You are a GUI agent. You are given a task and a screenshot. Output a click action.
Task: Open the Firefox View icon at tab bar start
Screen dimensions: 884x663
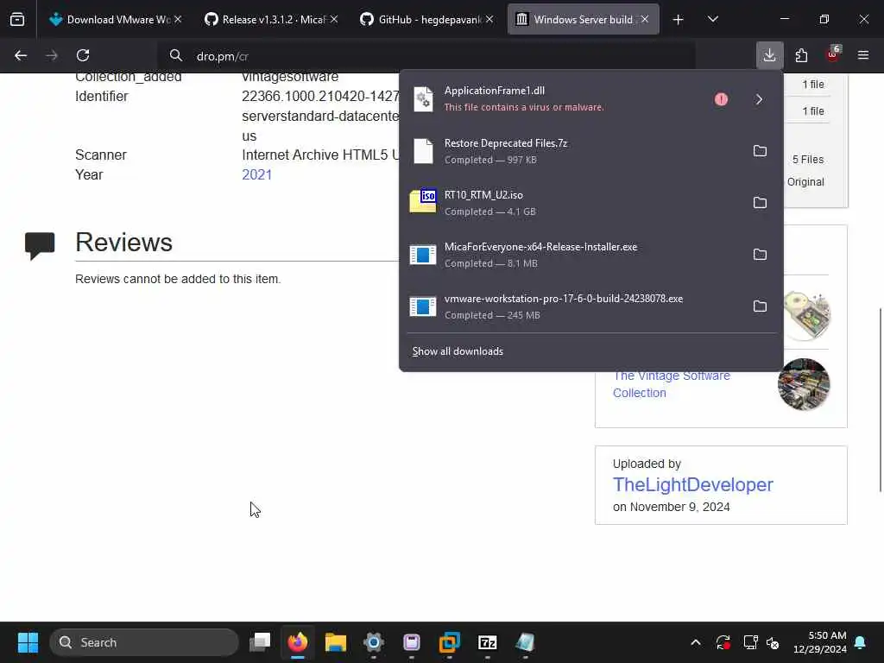17,19
